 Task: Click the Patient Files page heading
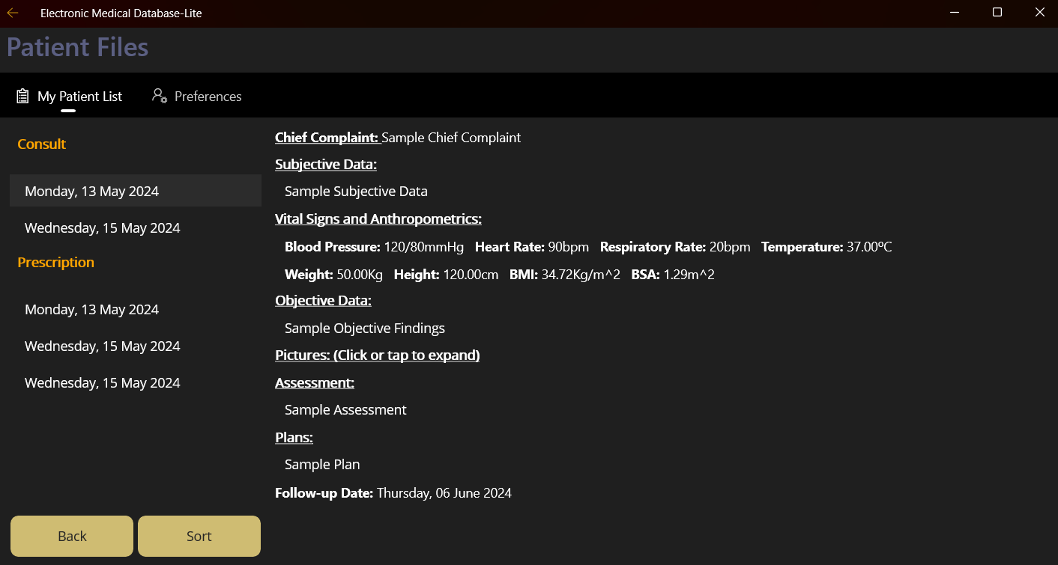(x=77, y=47)
